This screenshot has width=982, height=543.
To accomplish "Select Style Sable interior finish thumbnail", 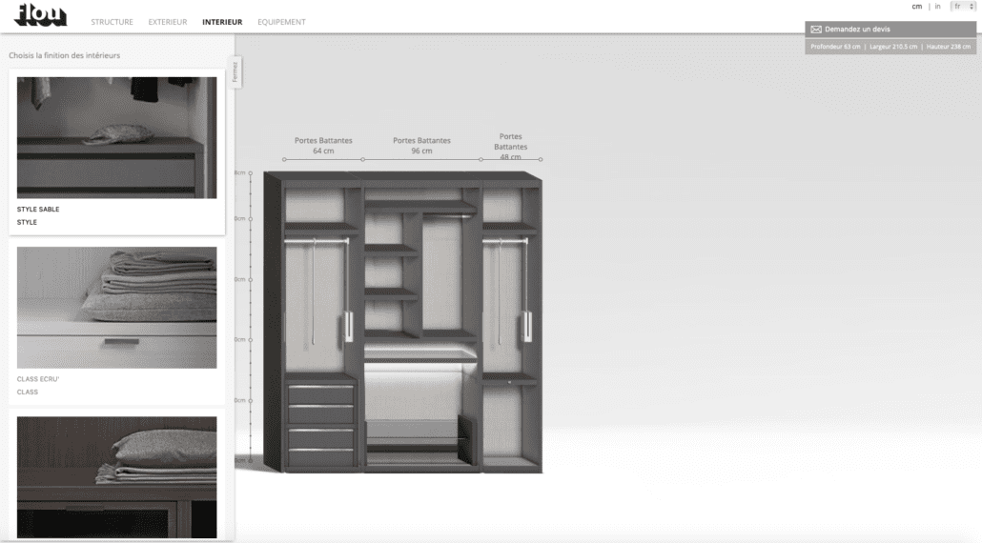I will (x=116, y=137).
